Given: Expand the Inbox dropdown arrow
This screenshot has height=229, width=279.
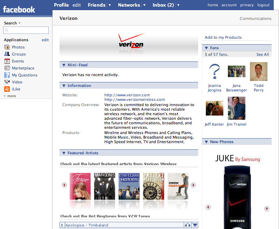Looking at the screenshot, I should (x=178, y=5).
